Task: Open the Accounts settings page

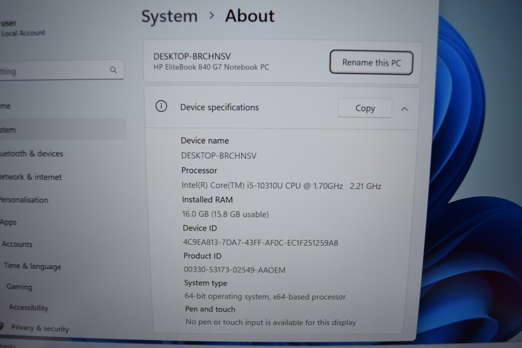Action: (x=17, y=244)
